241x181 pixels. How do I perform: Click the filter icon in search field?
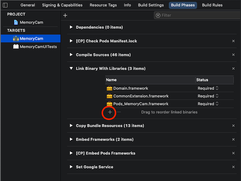158,15
